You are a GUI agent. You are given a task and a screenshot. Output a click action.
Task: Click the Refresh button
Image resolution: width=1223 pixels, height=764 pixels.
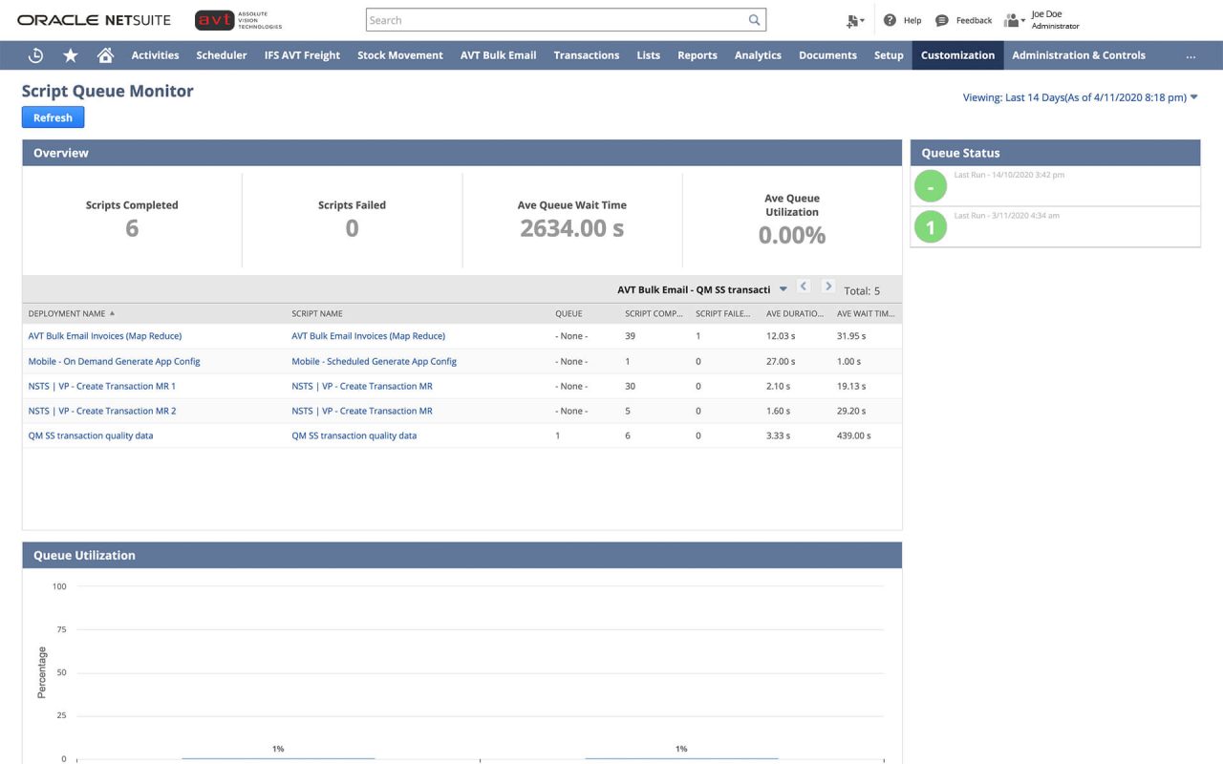(53, 117)
